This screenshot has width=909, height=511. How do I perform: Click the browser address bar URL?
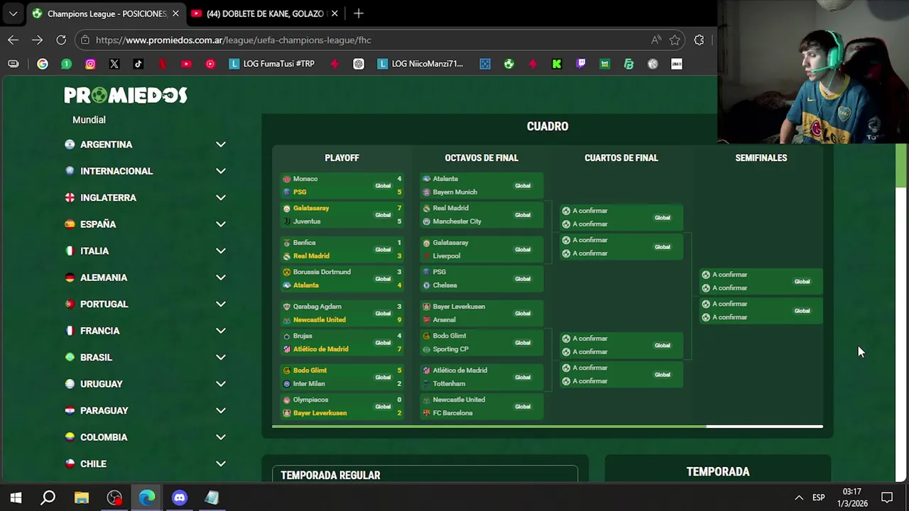point(234,40)
